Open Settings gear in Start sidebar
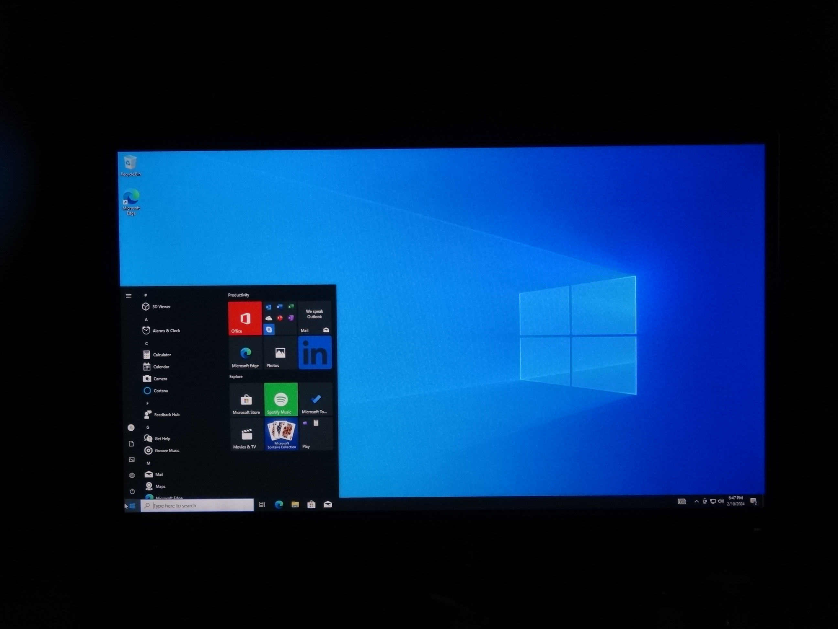838x629 pixels. [x=132, y=475]
